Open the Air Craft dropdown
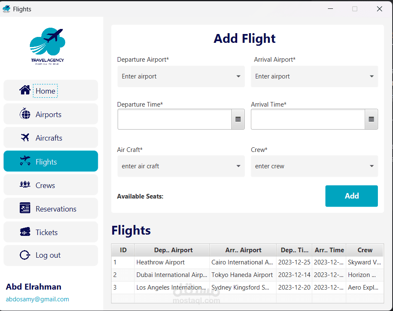This screenshot has width=393, height=311. pyautogui.click(x=238, y=166)
